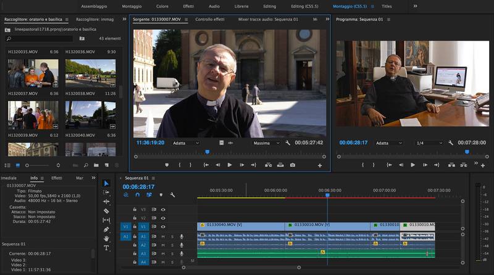Open Source monitor settings wrench icon
The image size is (494, 275).
tap(288, 143)
